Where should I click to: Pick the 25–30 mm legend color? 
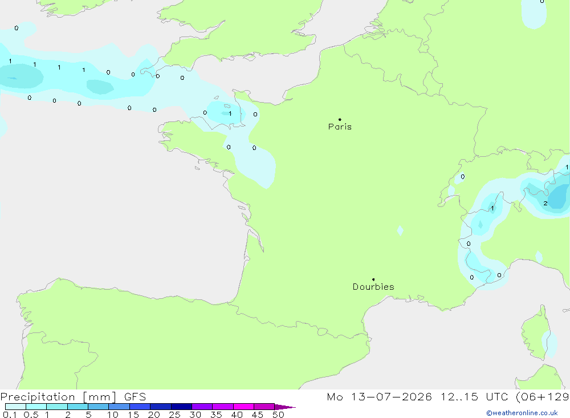pyautogui.click(x=181, y=407)
